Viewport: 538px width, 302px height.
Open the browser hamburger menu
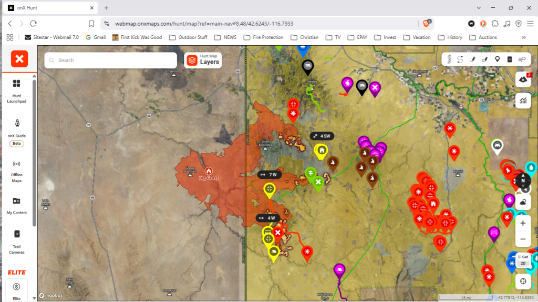pyautogui.click(x=531, y=24)
